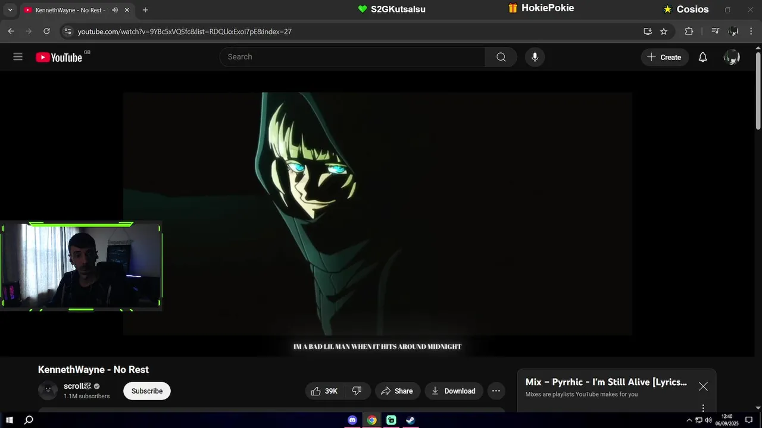Open Chrome profile avatar
This screenshot has width=762, height=428.
coord(733,32)
